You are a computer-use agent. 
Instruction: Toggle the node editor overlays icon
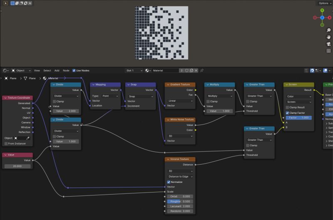(325, 70)
